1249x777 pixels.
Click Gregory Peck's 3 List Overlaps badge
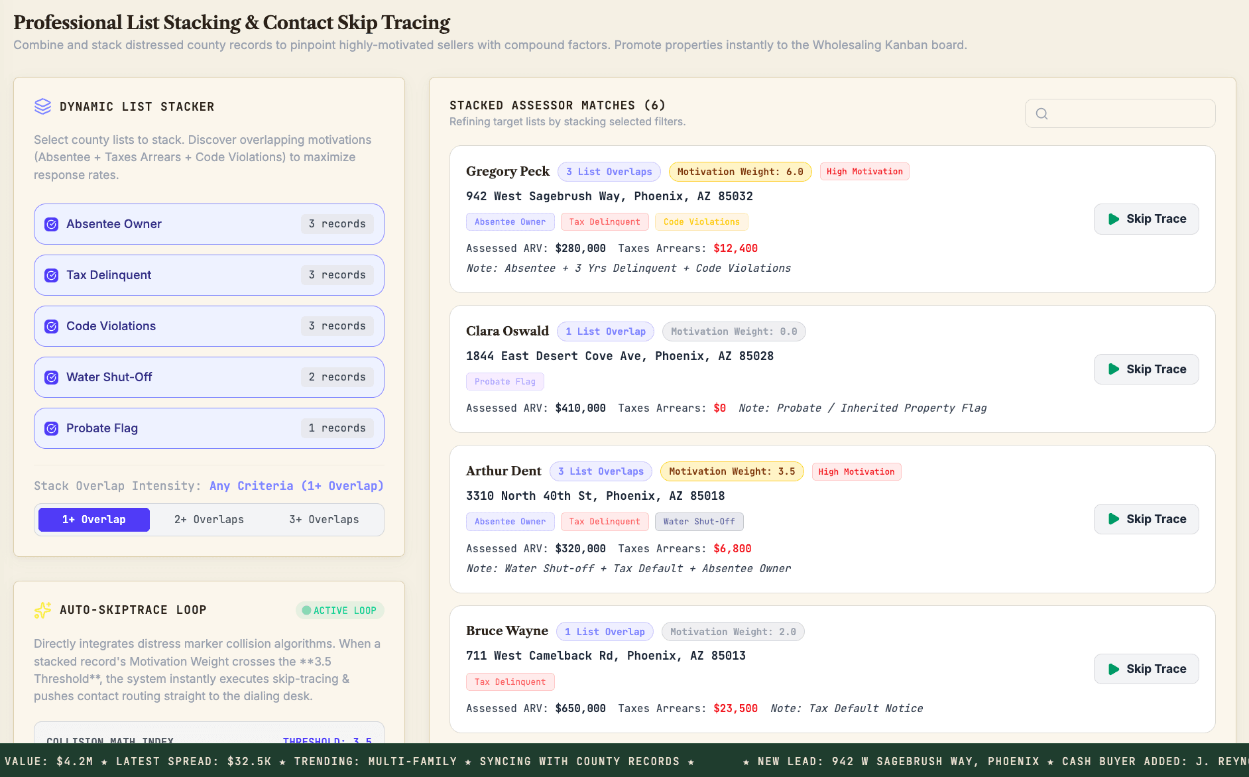click(x=609, y=172)
